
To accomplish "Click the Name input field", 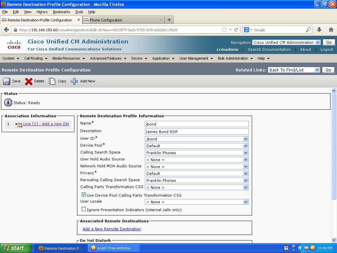I will [197, 124].
